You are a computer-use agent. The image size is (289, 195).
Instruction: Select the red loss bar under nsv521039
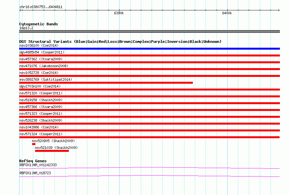(52, 151)
